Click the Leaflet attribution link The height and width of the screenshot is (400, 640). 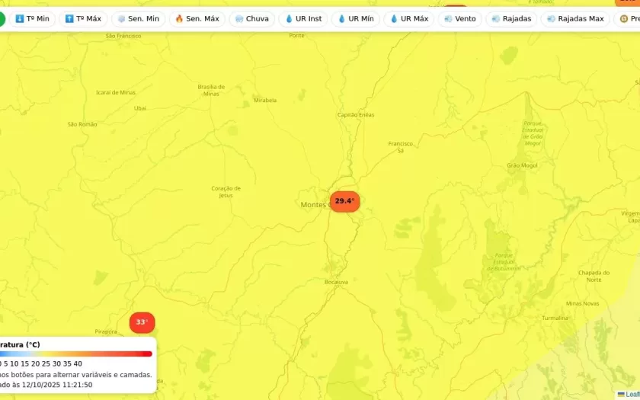(x=632, y=395)
